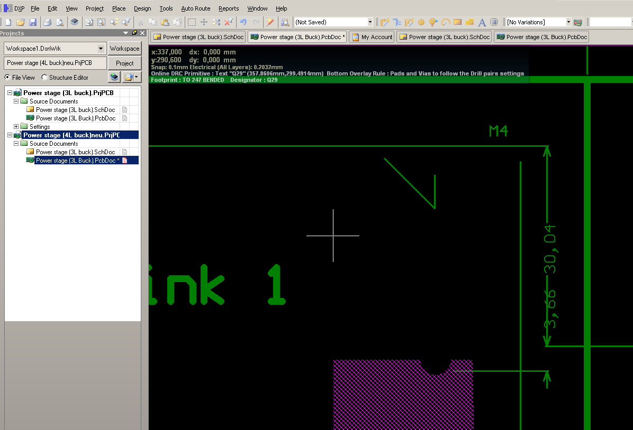Click the Power stage (4L buck)neu.PrjPCB field
Screen dimensions: 633x430
(55, 63)
